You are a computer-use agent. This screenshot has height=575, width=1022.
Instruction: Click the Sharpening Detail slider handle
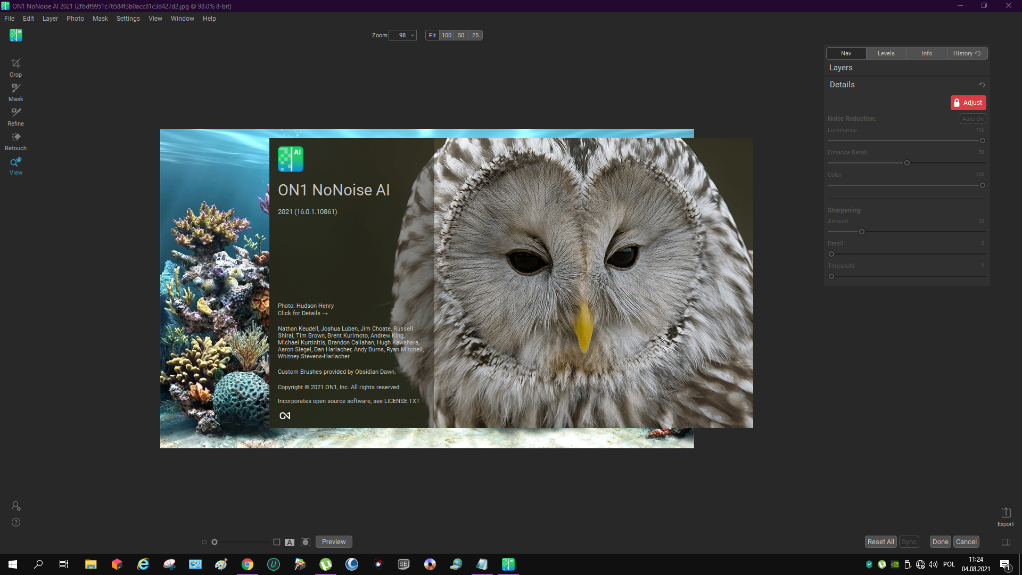(x=831, y=254)
